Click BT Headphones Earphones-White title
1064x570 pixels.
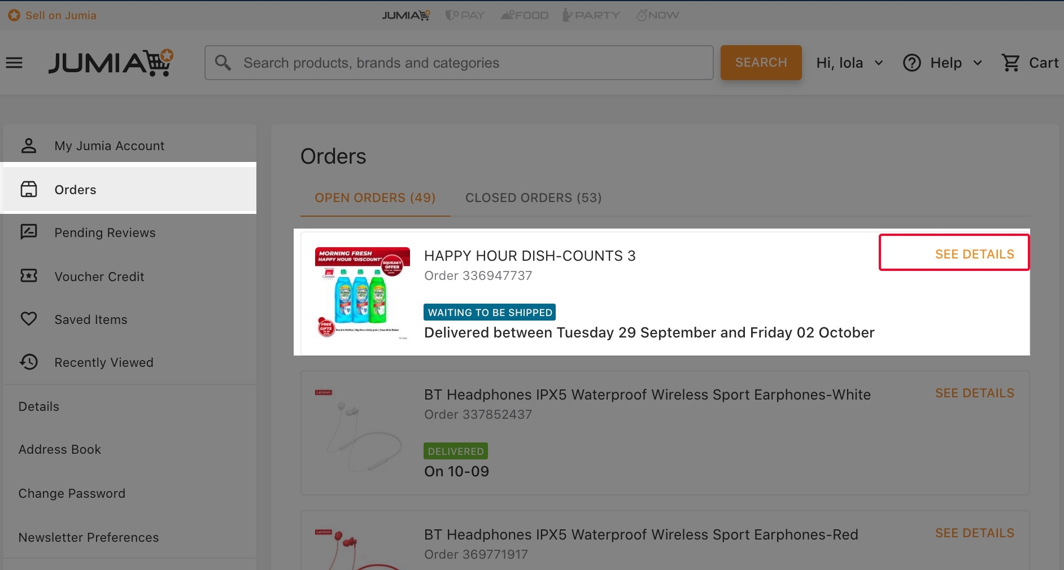pyautogui.click(x=647, y=394)
